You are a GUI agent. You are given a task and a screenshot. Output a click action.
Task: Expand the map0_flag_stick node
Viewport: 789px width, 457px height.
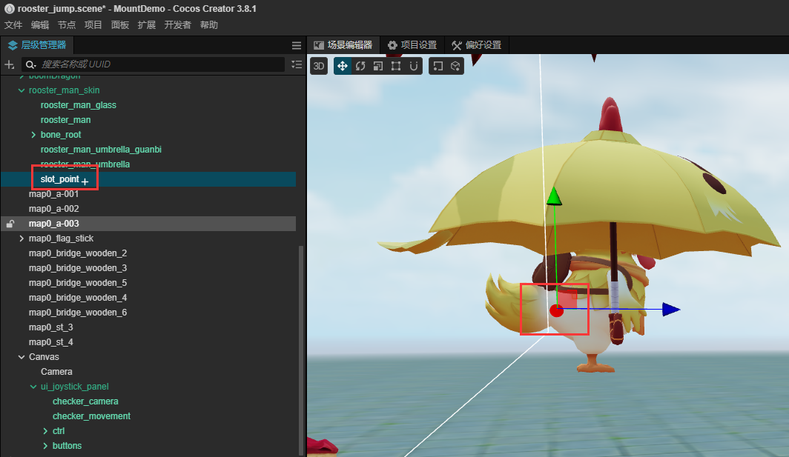pyautogui.click(x=21, y=238)
